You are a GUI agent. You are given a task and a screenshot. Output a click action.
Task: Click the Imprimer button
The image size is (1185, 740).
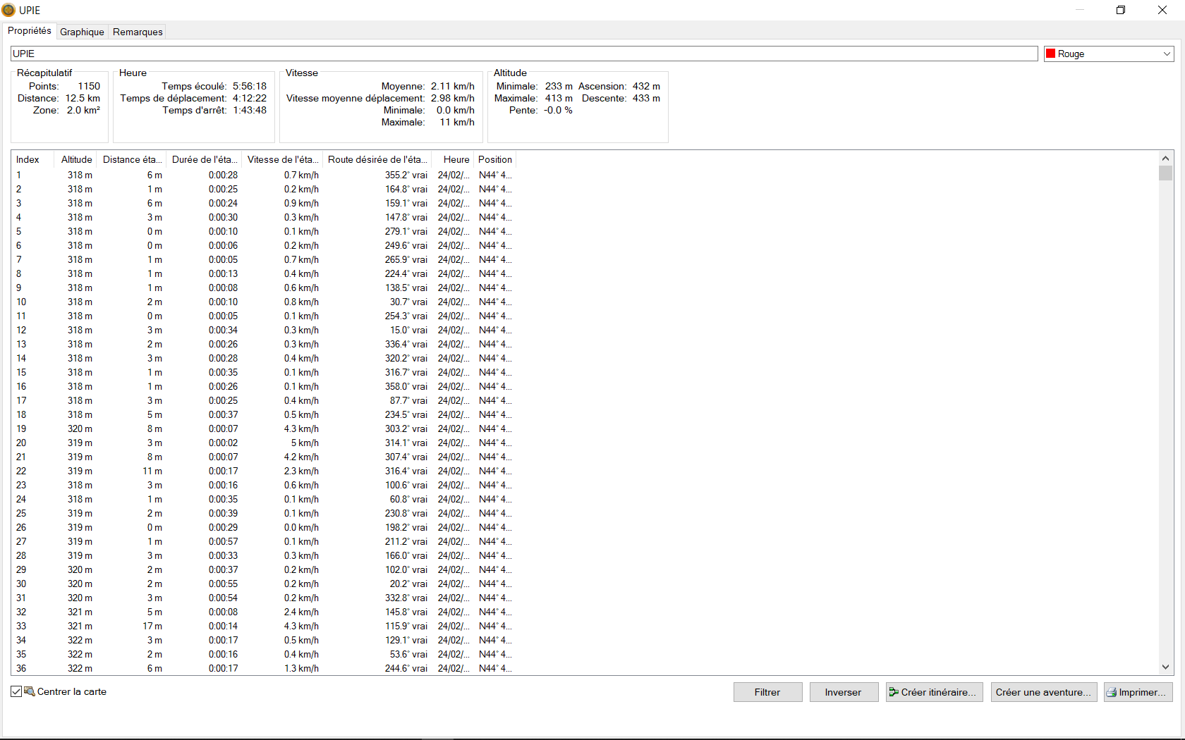tap(1138, 692)
